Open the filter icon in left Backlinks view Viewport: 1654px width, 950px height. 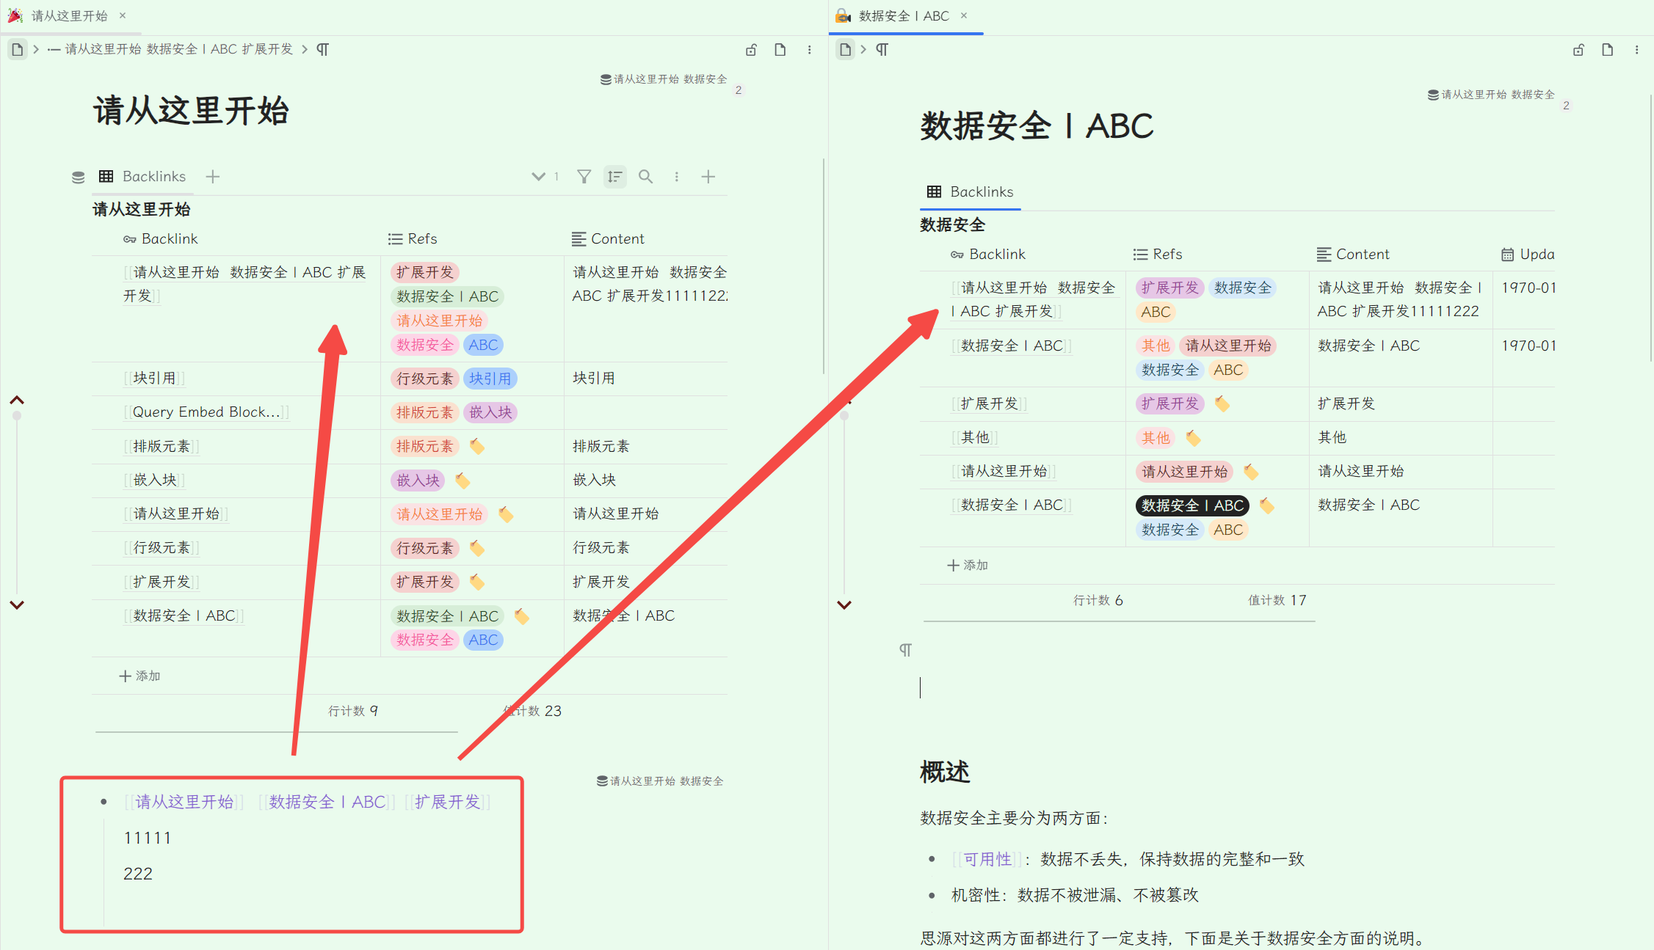[x=584, y=176]
